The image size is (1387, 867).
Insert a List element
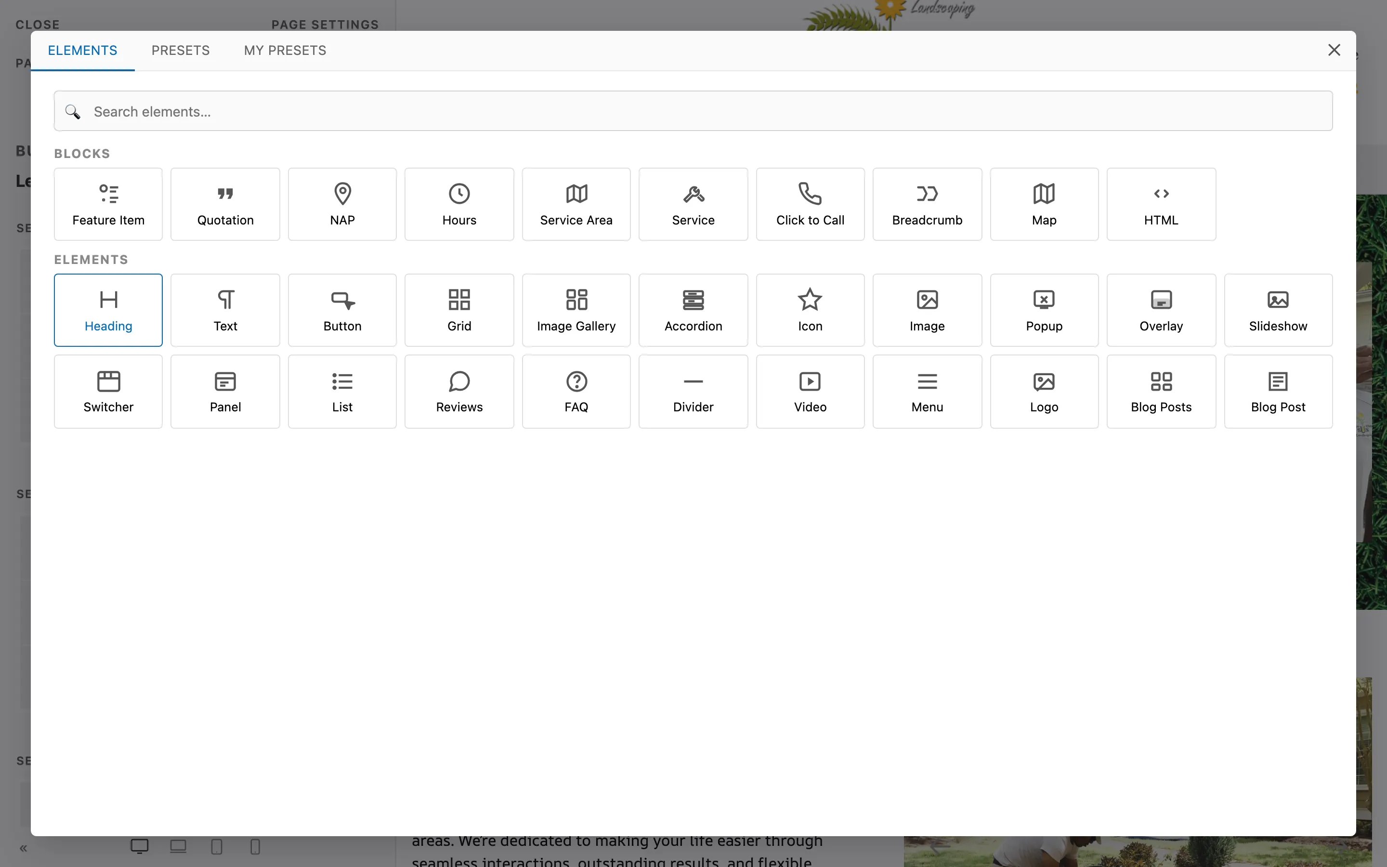point(342,392)
